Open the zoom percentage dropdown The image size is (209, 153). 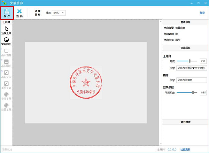point(59,13)
